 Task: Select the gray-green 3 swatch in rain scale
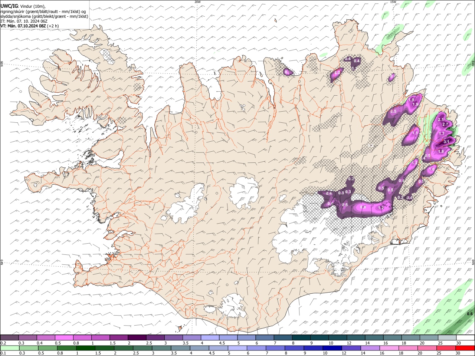click(161, 348)
